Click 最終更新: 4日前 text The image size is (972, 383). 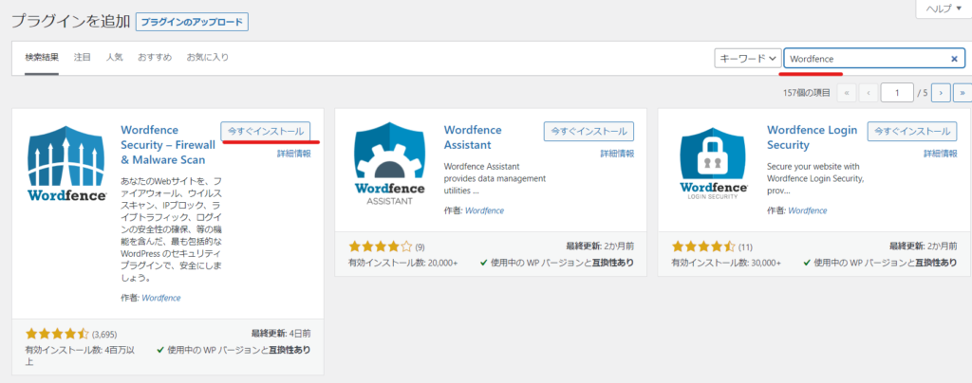281,333
